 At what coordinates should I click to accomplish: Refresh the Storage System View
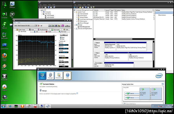point(163,84)
